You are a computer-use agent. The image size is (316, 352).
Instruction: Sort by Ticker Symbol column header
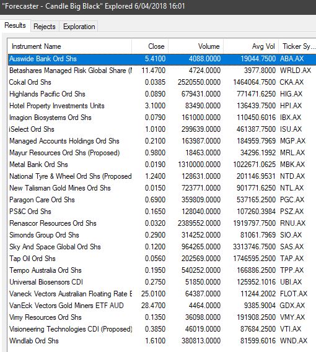(297, 46)
